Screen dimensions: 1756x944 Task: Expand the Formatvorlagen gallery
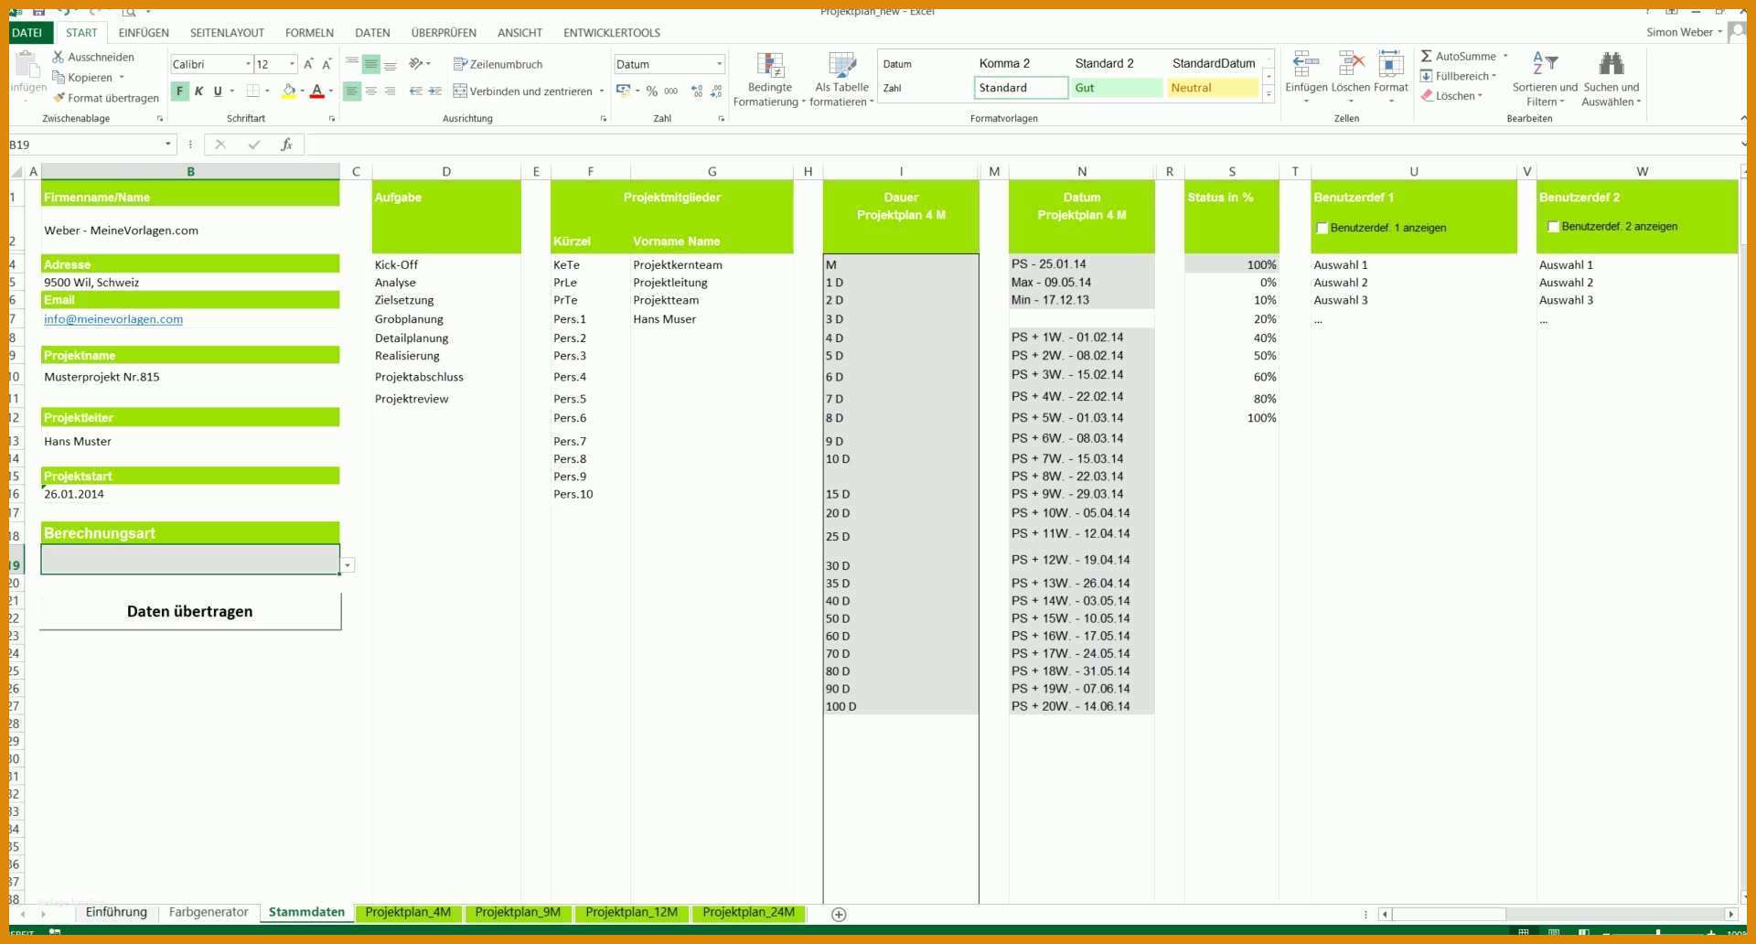[x=1269, y=94]
